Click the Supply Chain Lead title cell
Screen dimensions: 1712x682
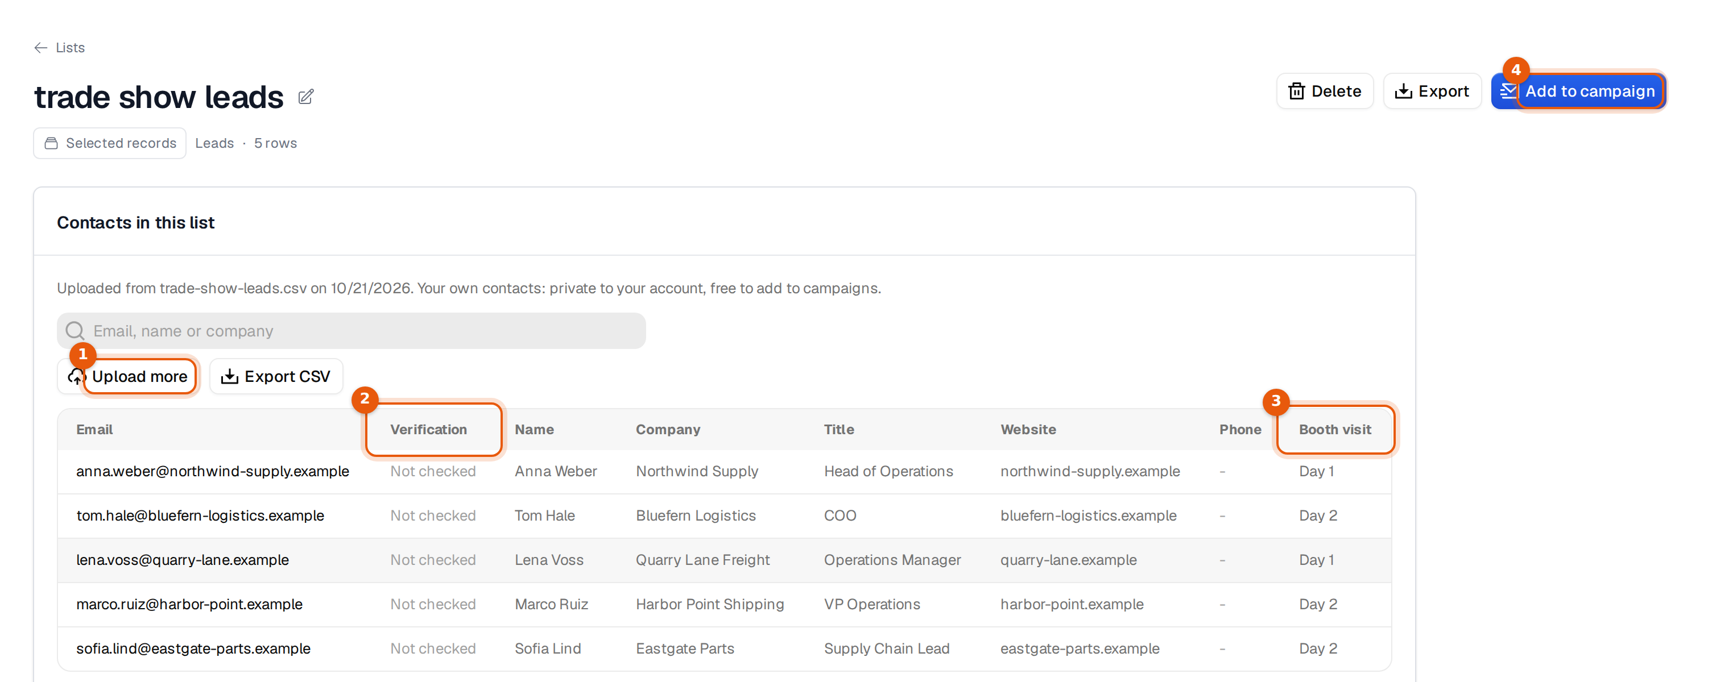[887, 649]
